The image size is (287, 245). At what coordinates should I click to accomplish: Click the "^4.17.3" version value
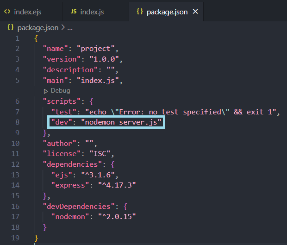117,185
